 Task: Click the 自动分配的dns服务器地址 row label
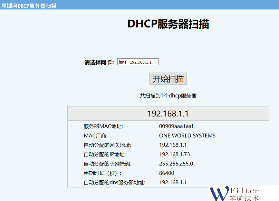(114, 182)
